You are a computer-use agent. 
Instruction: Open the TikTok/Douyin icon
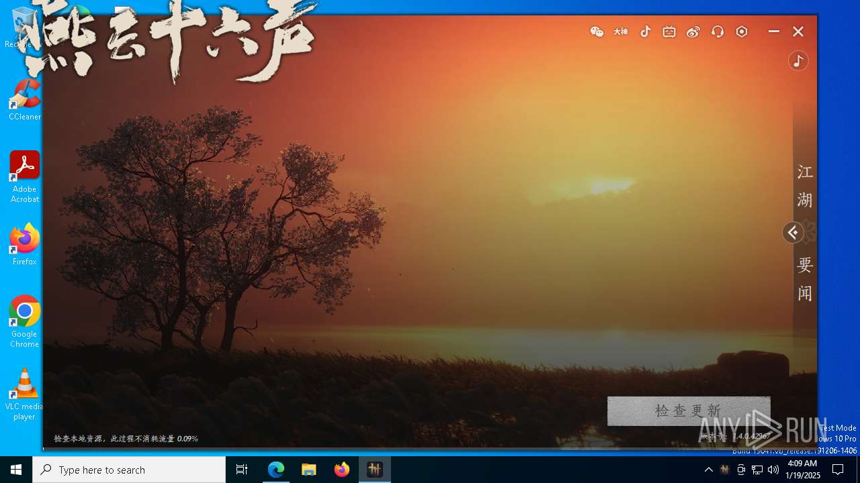coord(645,32)
